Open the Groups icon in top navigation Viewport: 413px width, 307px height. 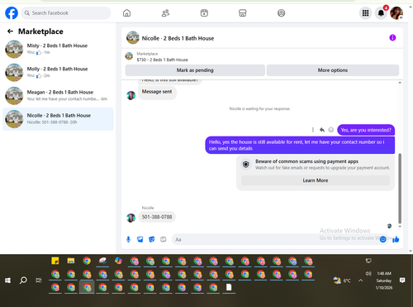tap(281, 13)
